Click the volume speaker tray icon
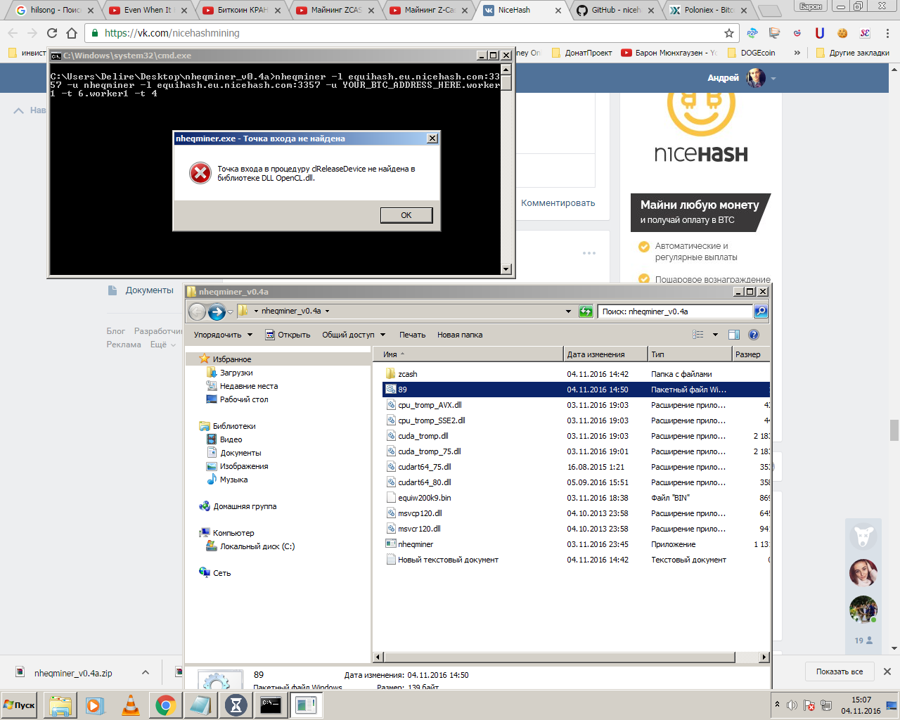Viewport: 900px width, 720px height. (x=792, y=705)
